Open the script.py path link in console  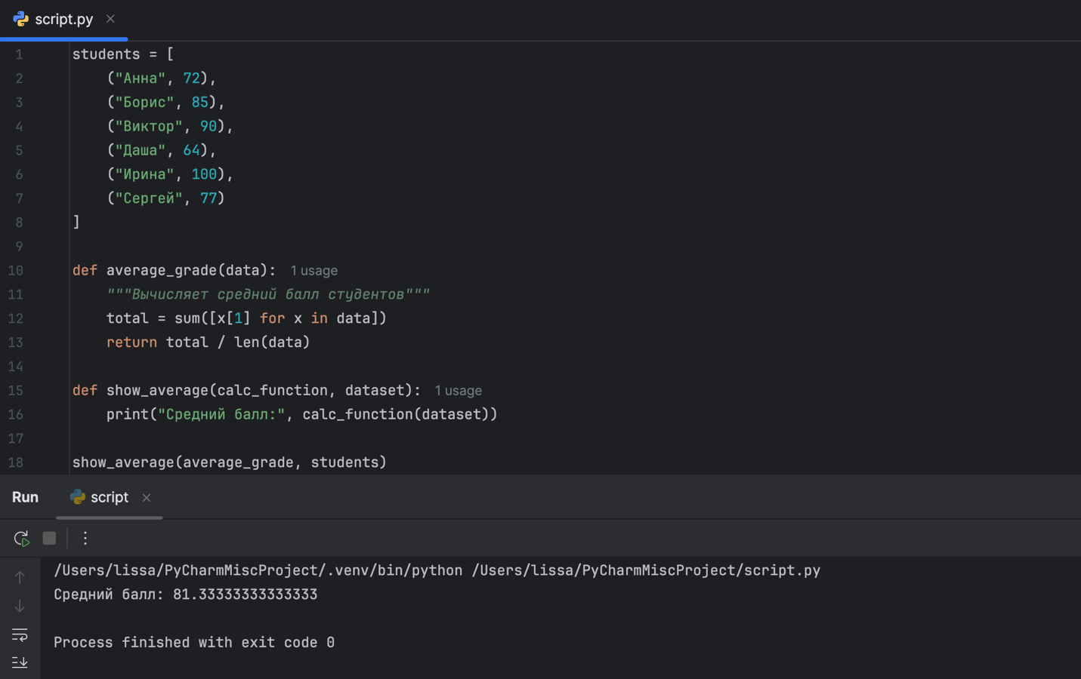point(645,570)
